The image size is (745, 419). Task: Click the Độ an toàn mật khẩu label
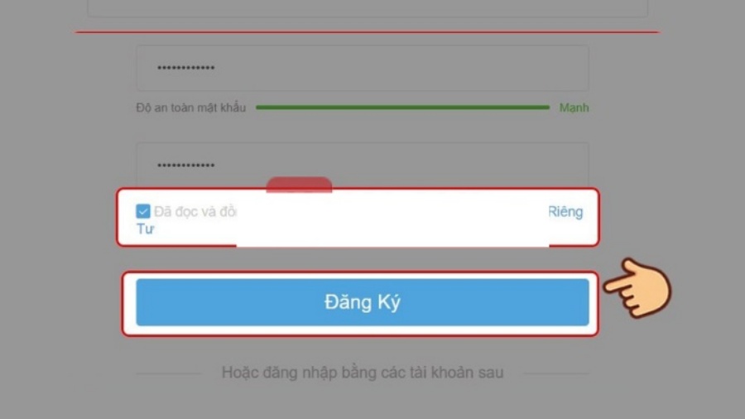point(191,108)
